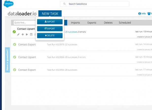Screen dimensions: 152x110
Task: Select the Contact Export task from run 4323950
Action: (x=27, y=70)
